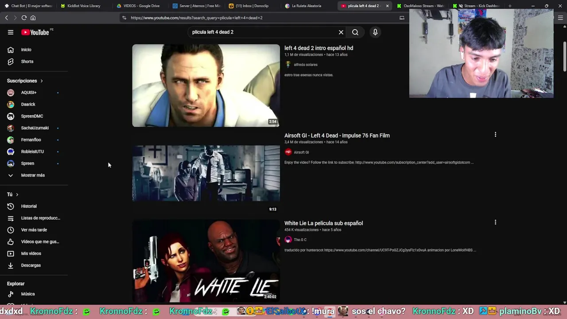Play left 4 dead 2 intro thumbnail
The image size is (567, 319).
(206, 86)
